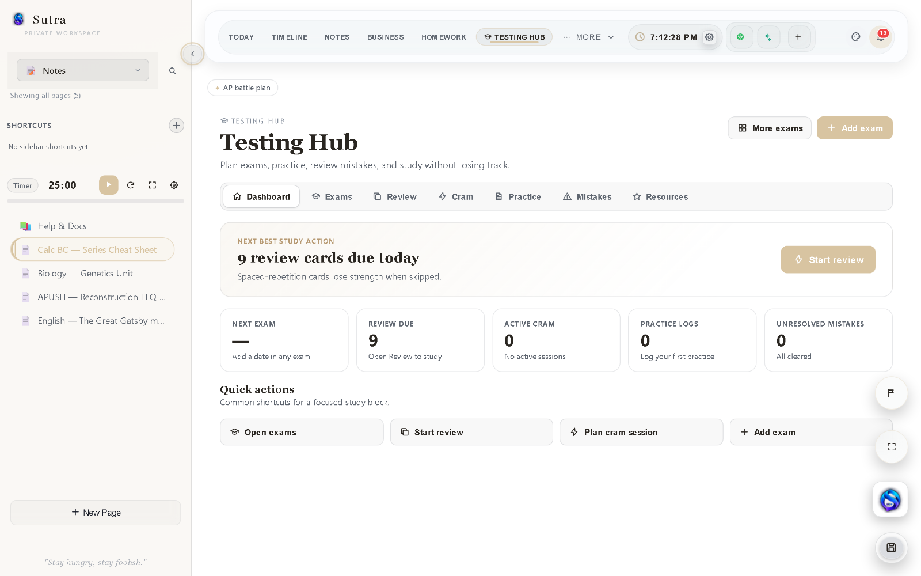
Task: Open the theme palette icon
Action: tap(856, 37)
